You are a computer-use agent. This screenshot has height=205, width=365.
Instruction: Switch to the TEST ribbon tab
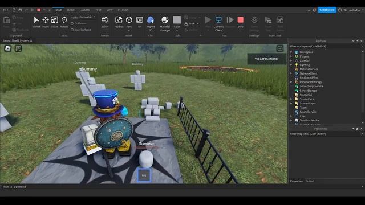(98, 10)
